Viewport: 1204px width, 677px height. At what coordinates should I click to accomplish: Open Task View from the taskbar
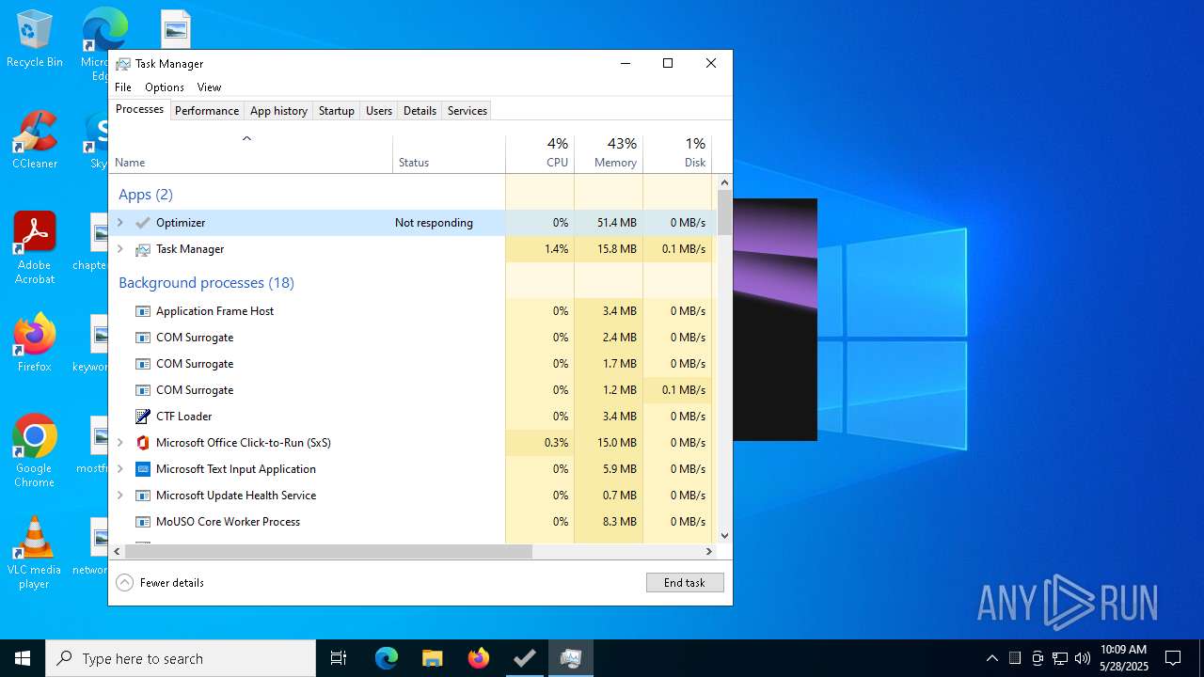[339, 658]
